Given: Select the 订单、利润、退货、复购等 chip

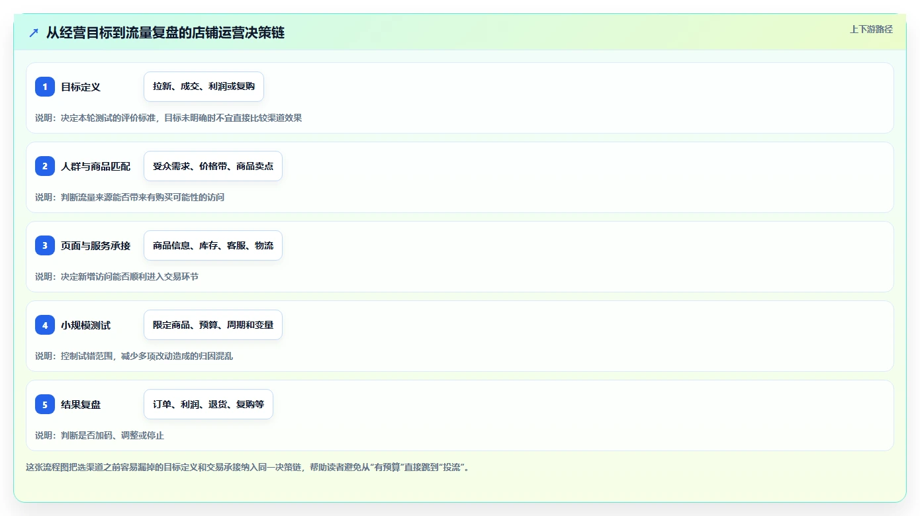Looking at the screenshot, I should 208,404.
